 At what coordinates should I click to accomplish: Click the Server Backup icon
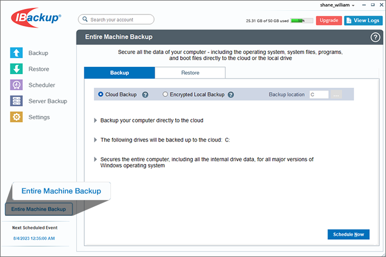pos(16,101)
